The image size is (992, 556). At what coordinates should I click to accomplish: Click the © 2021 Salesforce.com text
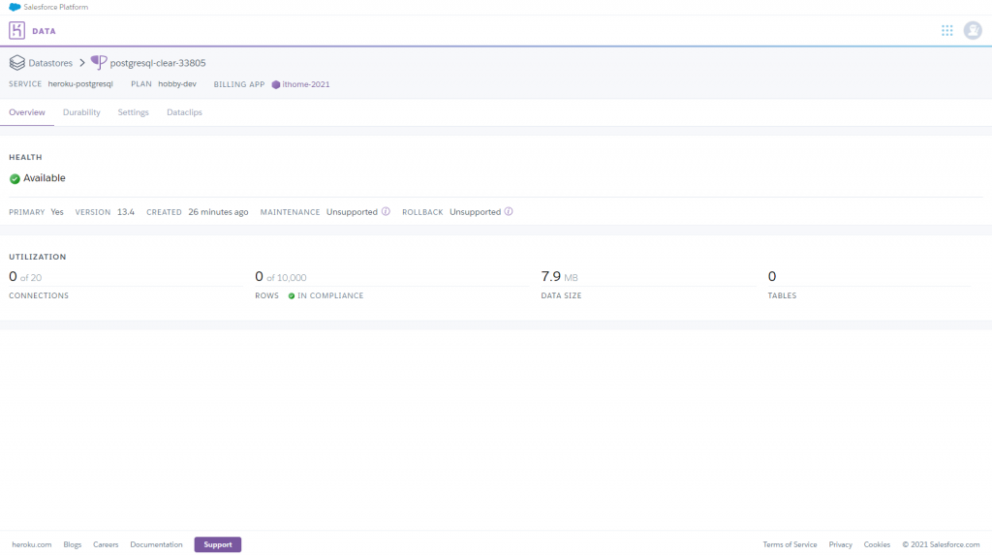tap(941, 544)
